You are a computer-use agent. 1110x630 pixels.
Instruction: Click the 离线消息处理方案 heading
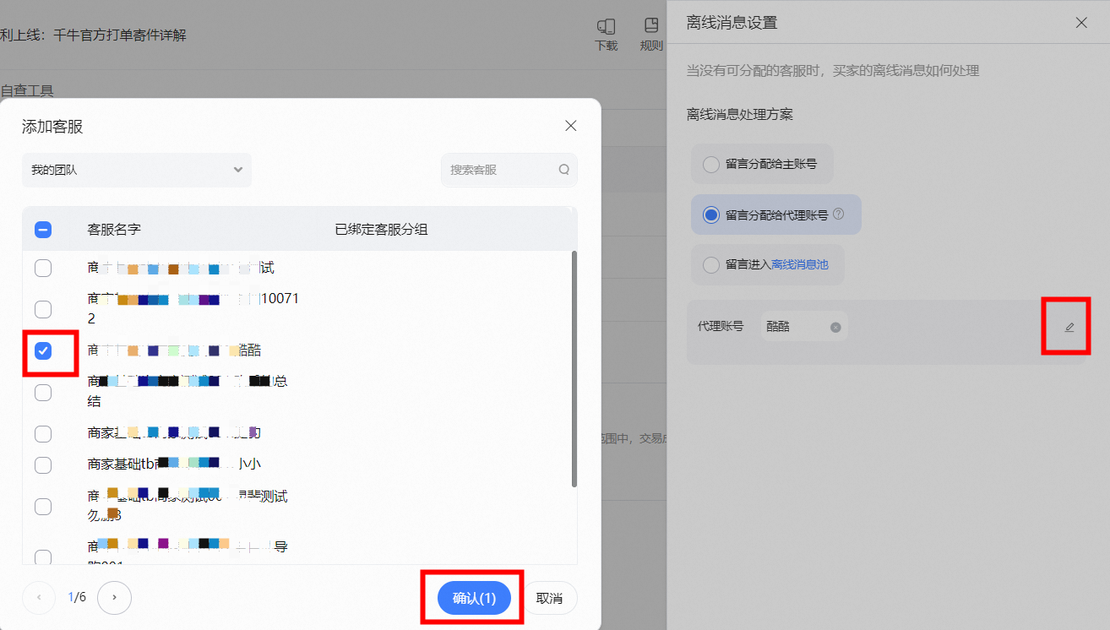tap(740, 114)
